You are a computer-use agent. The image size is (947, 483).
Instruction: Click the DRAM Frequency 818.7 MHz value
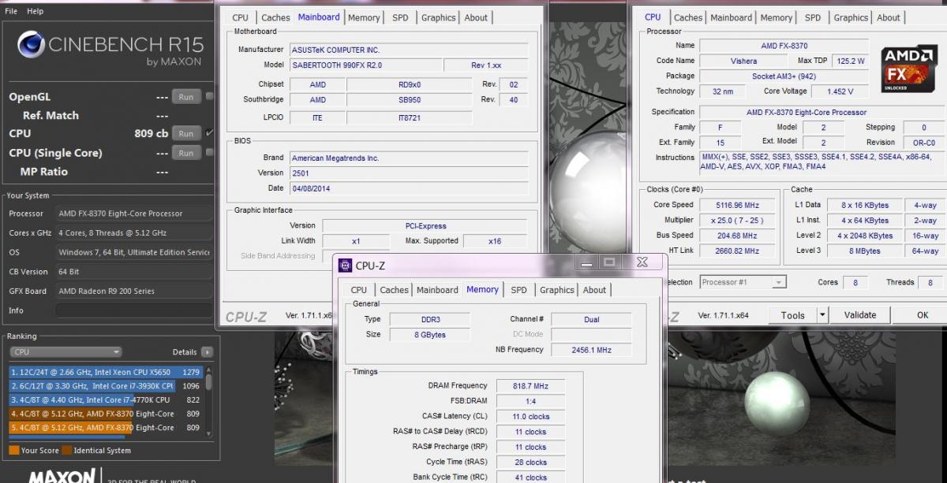pyautogui.click(x=530, y=386)
